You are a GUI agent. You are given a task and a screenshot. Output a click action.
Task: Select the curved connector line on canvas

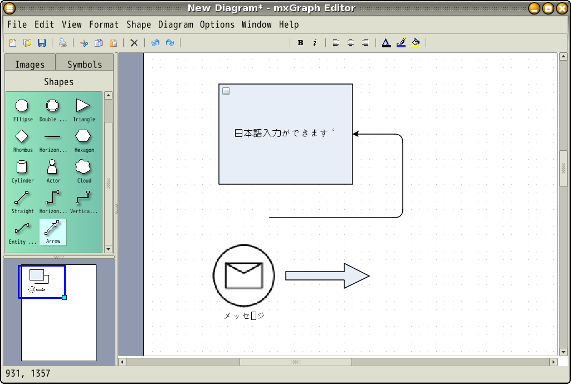tap(403, 176)
